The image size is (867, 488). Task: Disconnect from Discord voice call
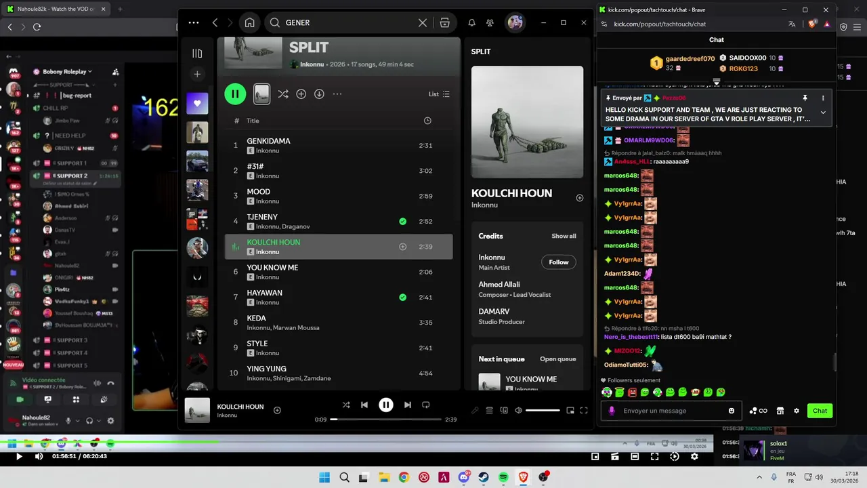coord(110,384)
